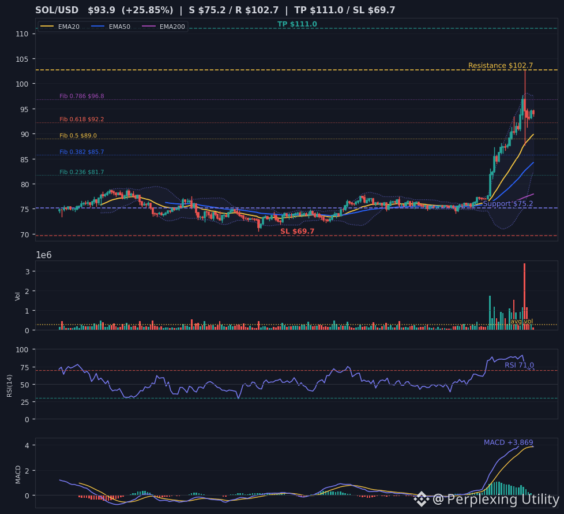Click the Support $75.2 label

[508, 204]
